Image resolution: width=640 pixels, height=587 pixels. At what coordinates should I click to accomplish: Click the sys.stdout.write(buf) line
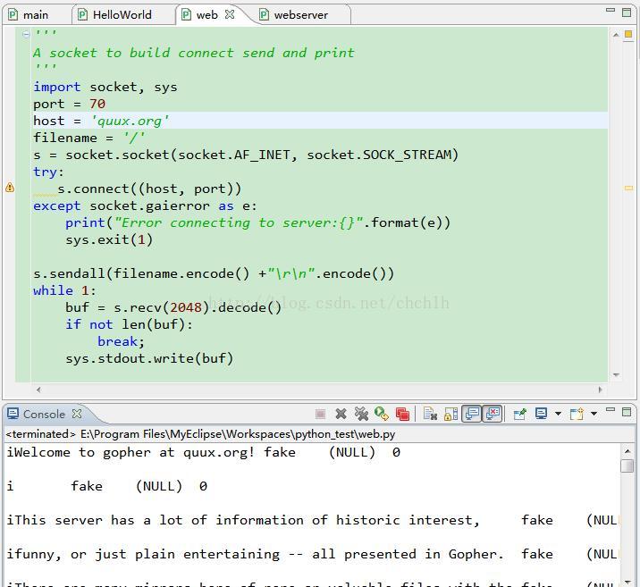149,358
